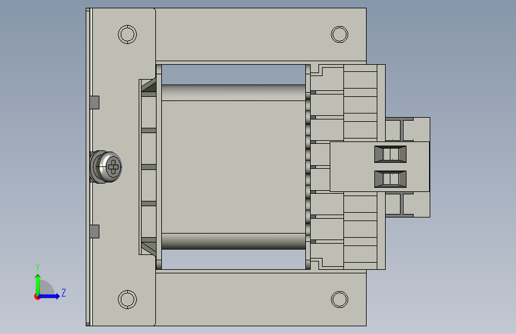This screenshot has height=334, width=516.
Task: Click the Y axis label
Action: pyautogui.click(x=37, y=267)
